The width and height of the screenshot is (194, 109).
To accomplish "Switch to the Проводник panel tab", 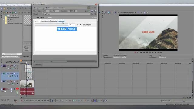I will pyautogui.click(x=25, y=57).
